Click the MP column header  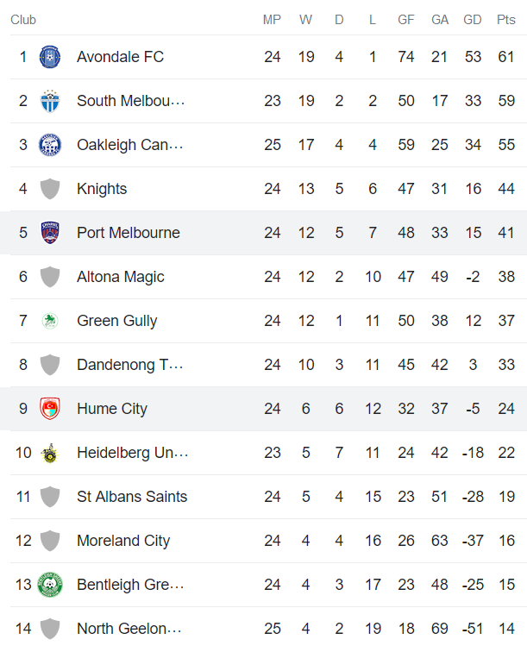click(x=273, y=20)
